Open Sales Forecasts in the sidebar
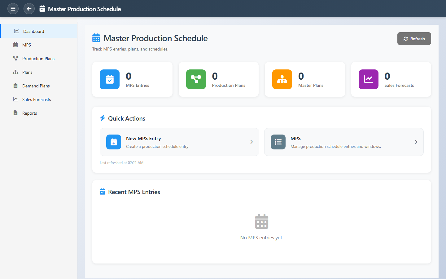 point(37,100)
